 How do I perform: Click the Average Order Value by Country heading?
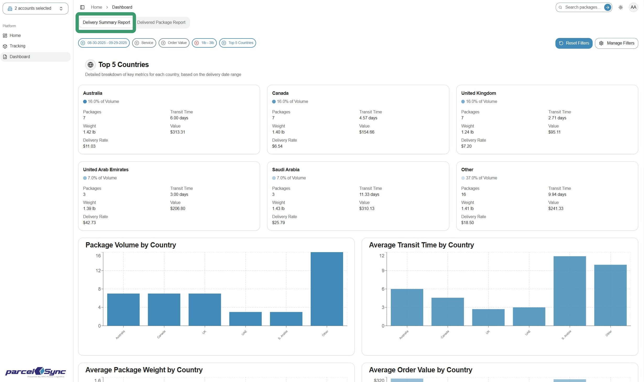[421, 370]
